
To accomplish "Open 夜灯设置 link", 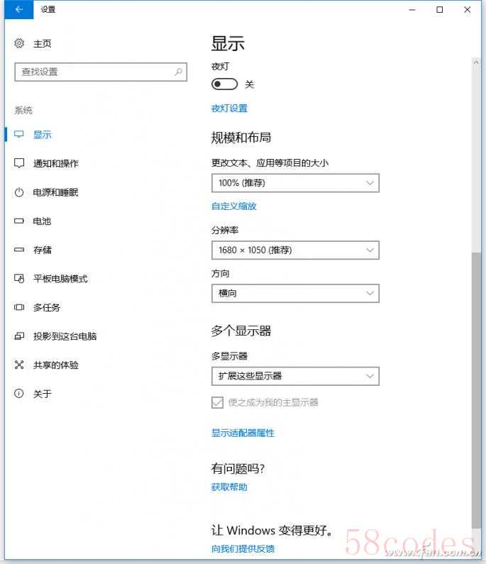I will coord(229,109).
